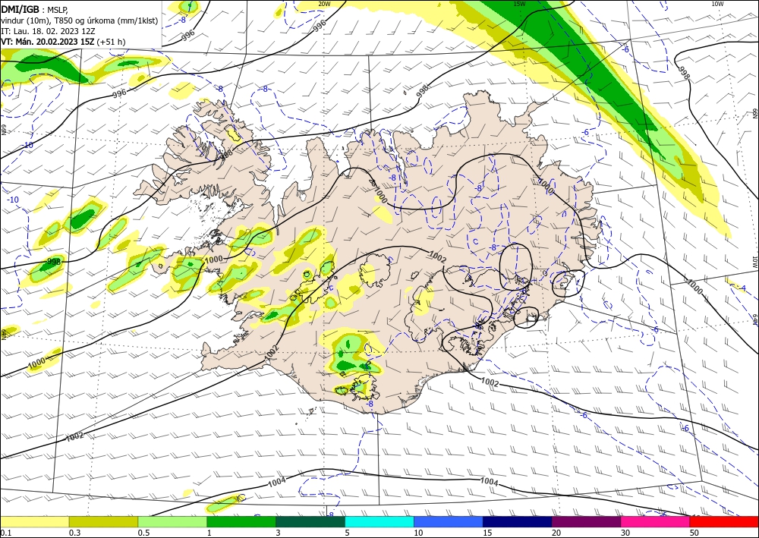Click the "15W" longitude label

pos(519,4)
